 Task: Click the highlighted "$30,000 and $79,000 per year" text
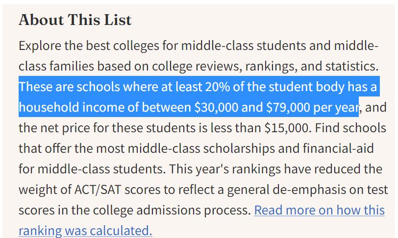(276, 107)
